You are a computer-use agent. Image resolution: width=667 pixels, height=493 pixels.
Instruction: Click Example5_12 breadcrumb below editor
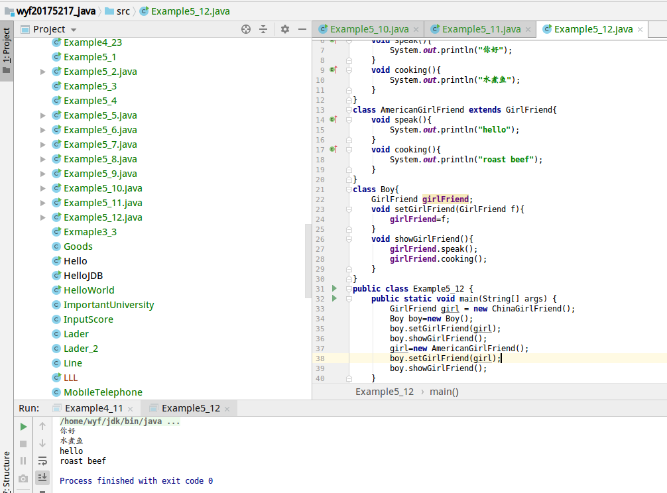click(385, 392)
